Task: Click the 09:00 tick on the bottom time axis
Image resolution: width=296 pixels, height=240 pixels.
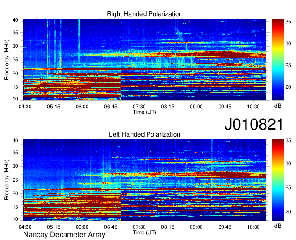Action: 196,227
